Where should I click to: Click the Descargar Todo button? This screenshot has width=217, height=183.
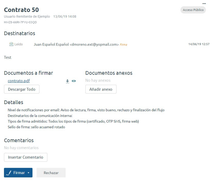pos(22,89)
